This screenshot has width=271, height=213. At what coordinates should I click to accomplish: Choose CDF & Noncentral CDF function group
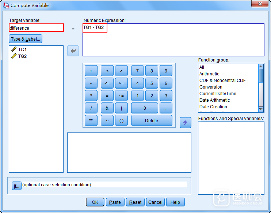pos(222,81)
